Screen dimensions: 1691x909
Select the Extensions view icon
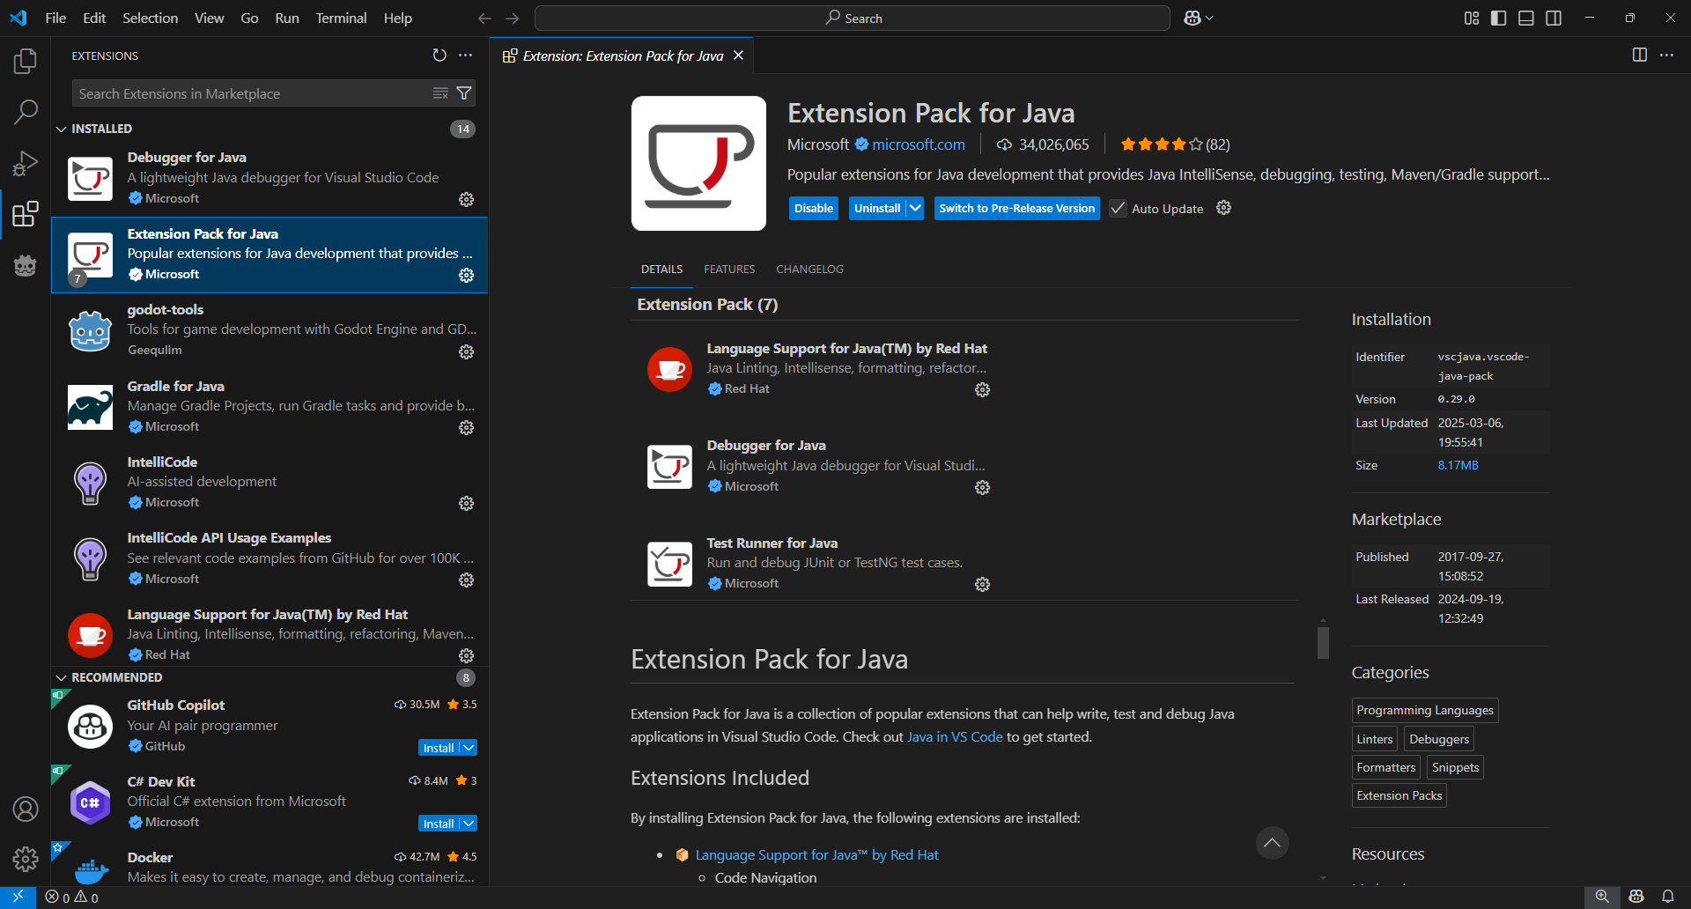(26, 214)
